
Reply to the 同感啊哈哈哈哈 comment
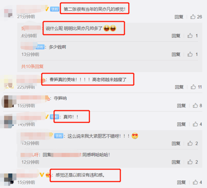[176, 162]
